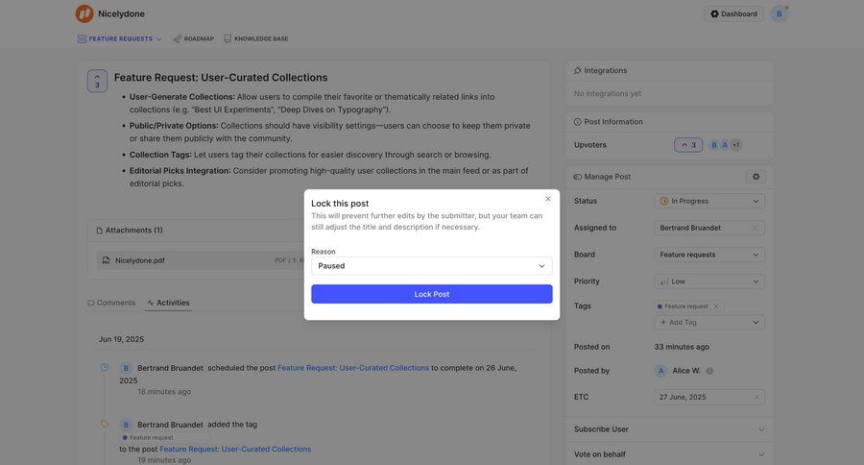Click the Assigned to field
This screenshot has height=465, width=864.
point(709,228)
